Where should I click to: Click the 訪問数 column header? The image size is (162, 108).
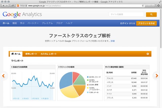(x=134, y=73)
